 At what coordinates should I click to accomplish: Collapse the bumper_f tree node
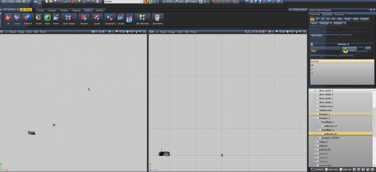[315, 118]
